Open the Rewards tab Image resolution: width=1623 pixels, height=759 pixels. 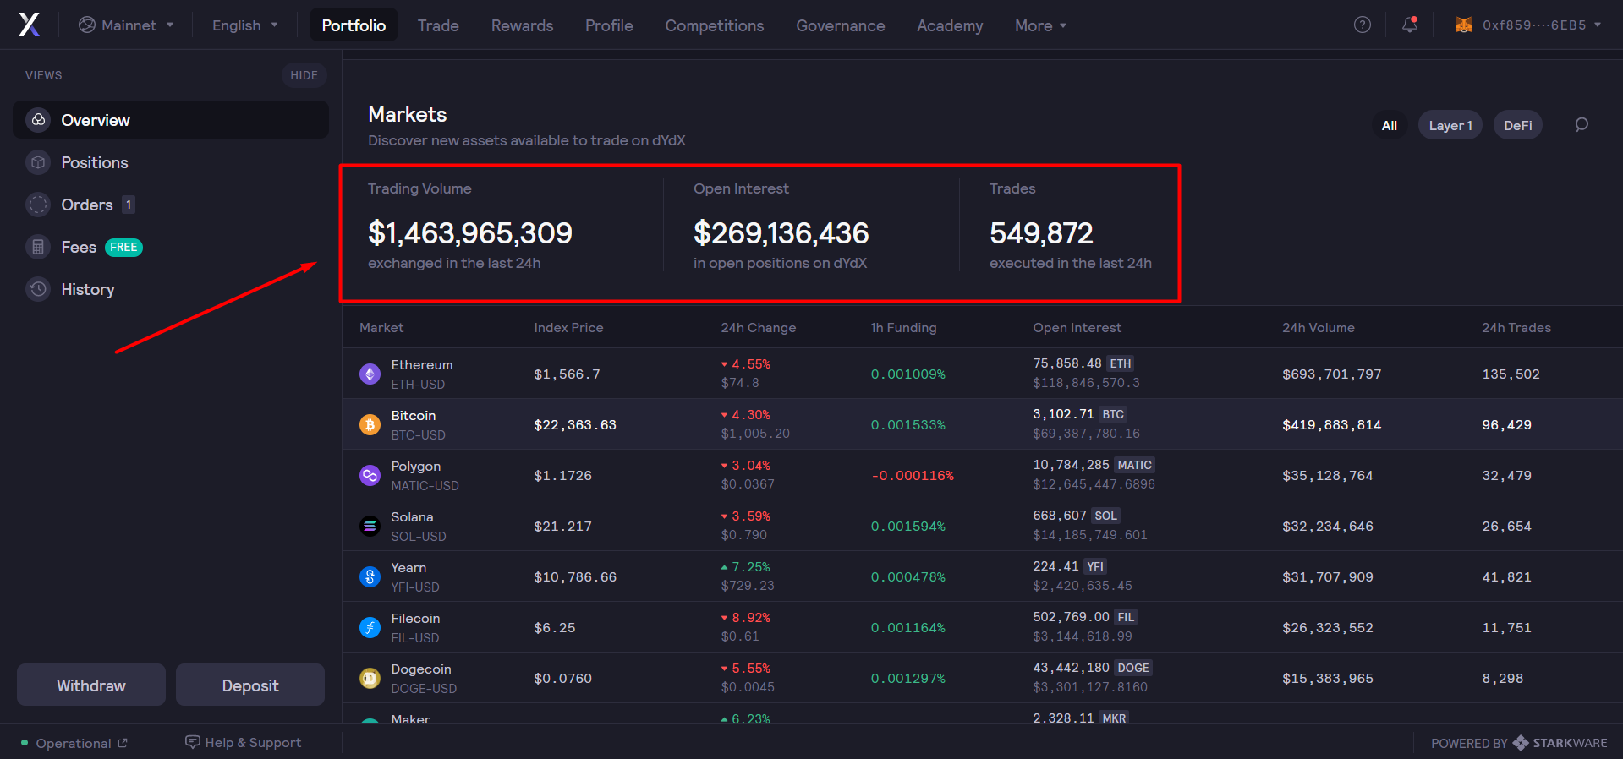pyautogui.click(x=522, y=25)
